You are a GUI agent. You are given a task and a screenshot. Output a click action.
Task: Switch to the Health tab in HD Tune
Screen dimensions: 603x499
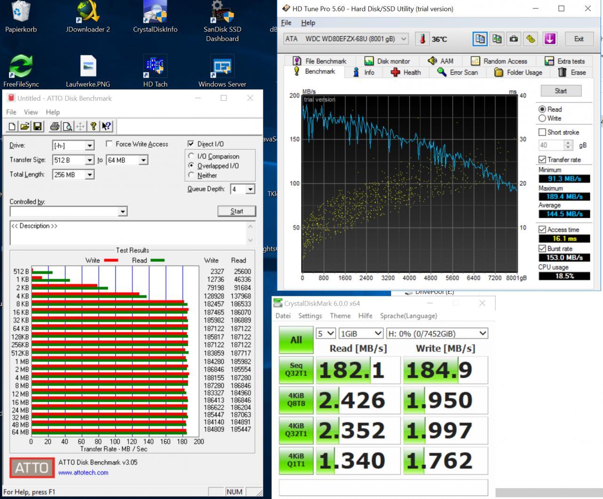click(x=405, y=72)
